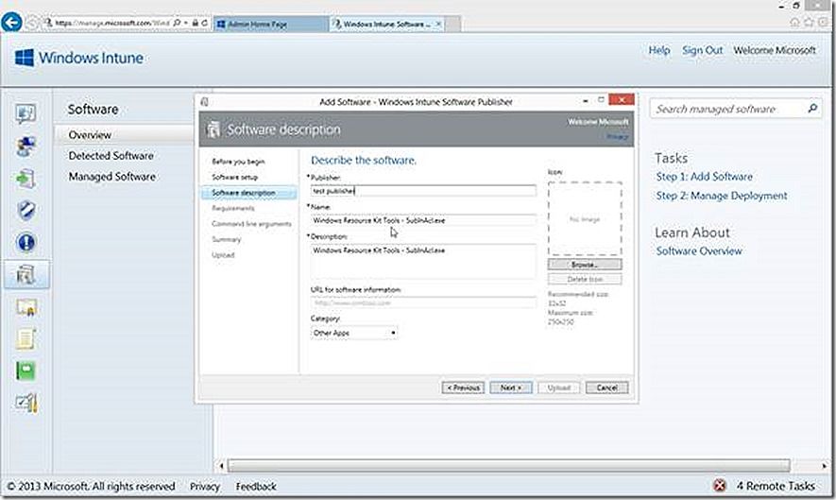The width and height of the screenshot is (836, 500).
Task: Open the Policy workspace icon in sidebar
Action: pyautogui.click(x=26, y=339)
